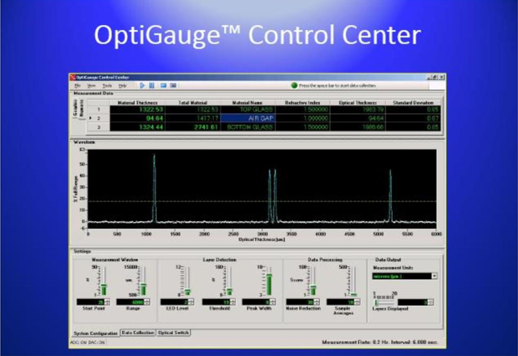
Task: Close the OptiGauge Control Center window
Action: pos(442,77)
